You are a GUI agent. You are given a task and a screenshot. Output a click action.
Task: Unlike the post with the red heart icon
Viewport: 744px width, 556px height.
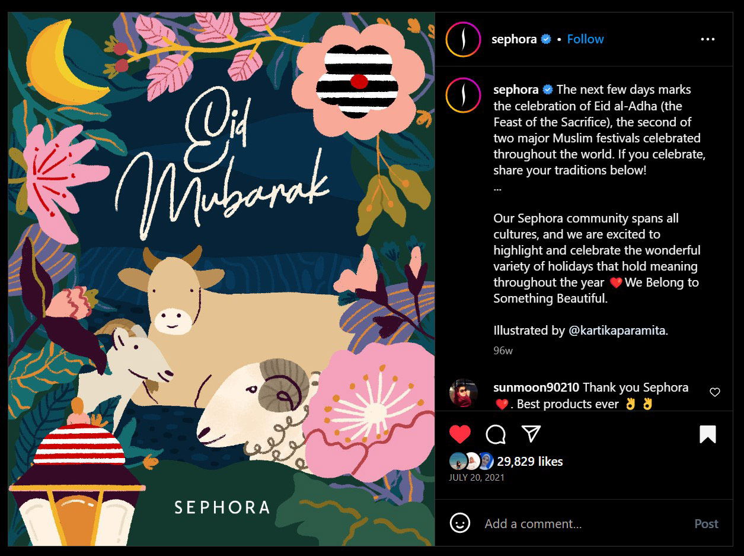click(460, 434)
